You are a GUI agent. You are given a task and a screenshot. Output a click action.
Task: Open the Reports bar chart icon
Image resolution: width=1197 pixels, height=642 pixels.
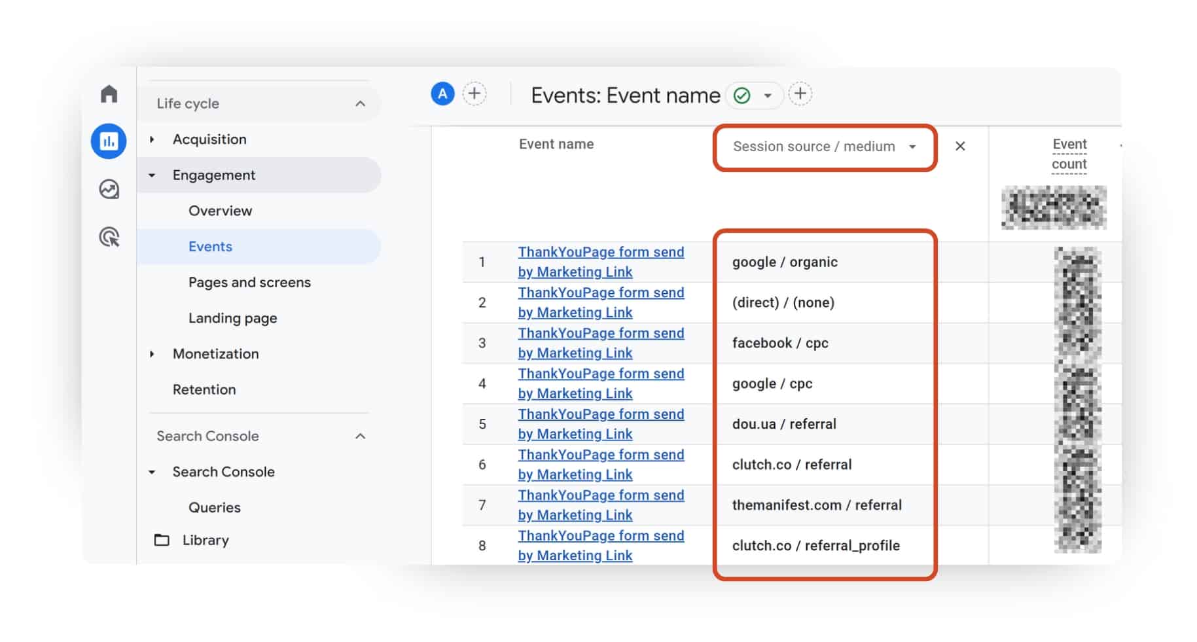click(x=109, y=141)
